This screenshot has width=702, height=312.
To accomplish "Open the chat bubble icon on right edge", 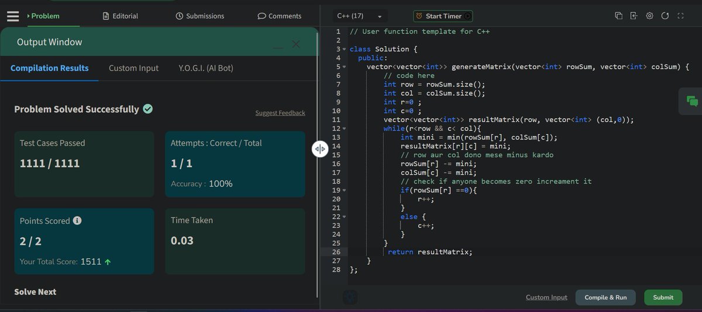I will 692,101.
